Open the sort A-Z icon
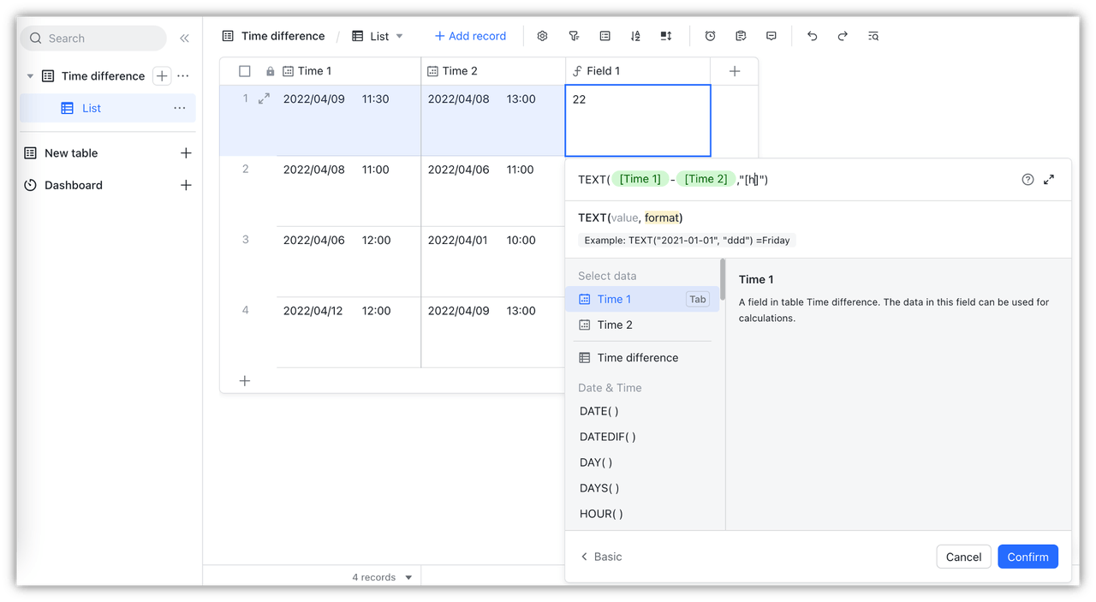Viewport: 1096px width, 602px height. [635, 36]
